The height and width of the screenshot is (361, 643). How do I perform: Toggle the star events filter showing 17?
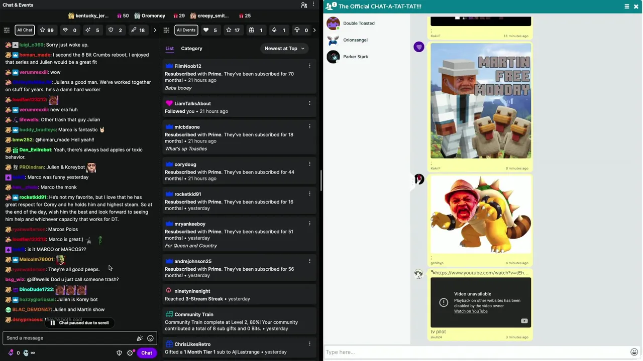(233, 30)
